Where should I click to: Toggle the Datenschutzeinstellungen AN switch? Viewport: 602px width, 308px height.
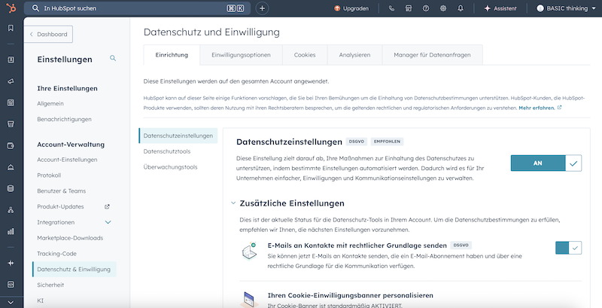coord(546,163)
